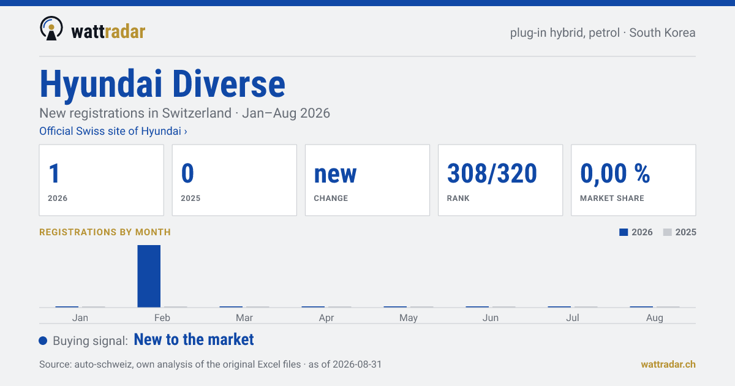
Task: Click the Jun month label
Action: point(491,317)
